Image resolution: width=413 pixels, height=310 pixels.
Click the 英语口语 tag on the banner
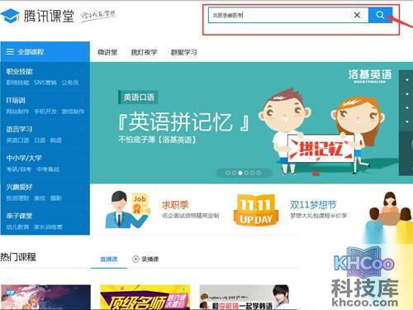(x=139, y=98)
